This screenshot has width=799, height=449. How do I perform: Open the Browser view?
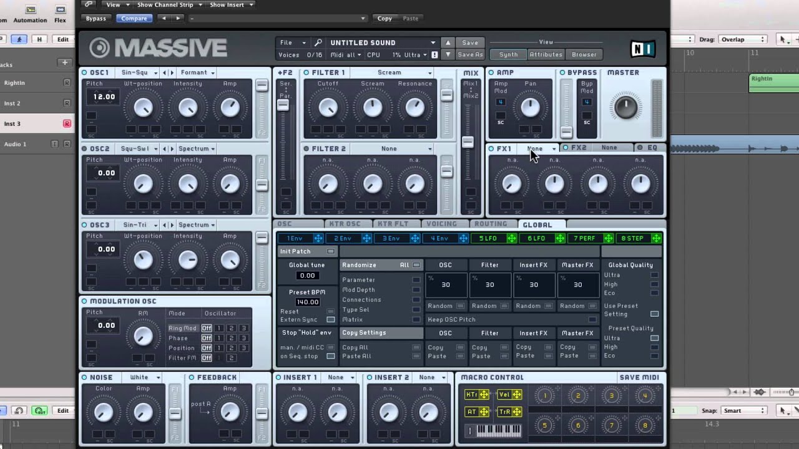point(584,54)
